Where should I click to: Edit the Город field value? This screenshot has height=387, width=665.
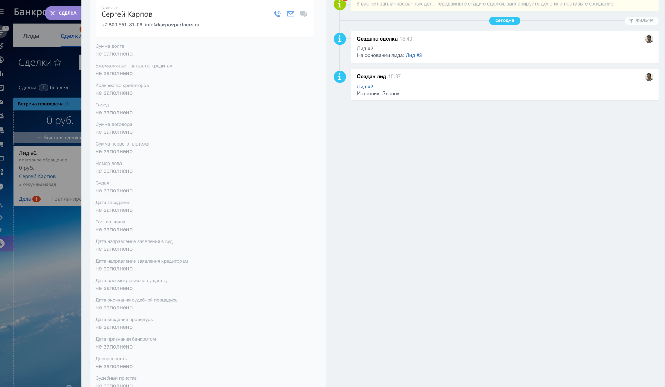[x=114, y=113]
